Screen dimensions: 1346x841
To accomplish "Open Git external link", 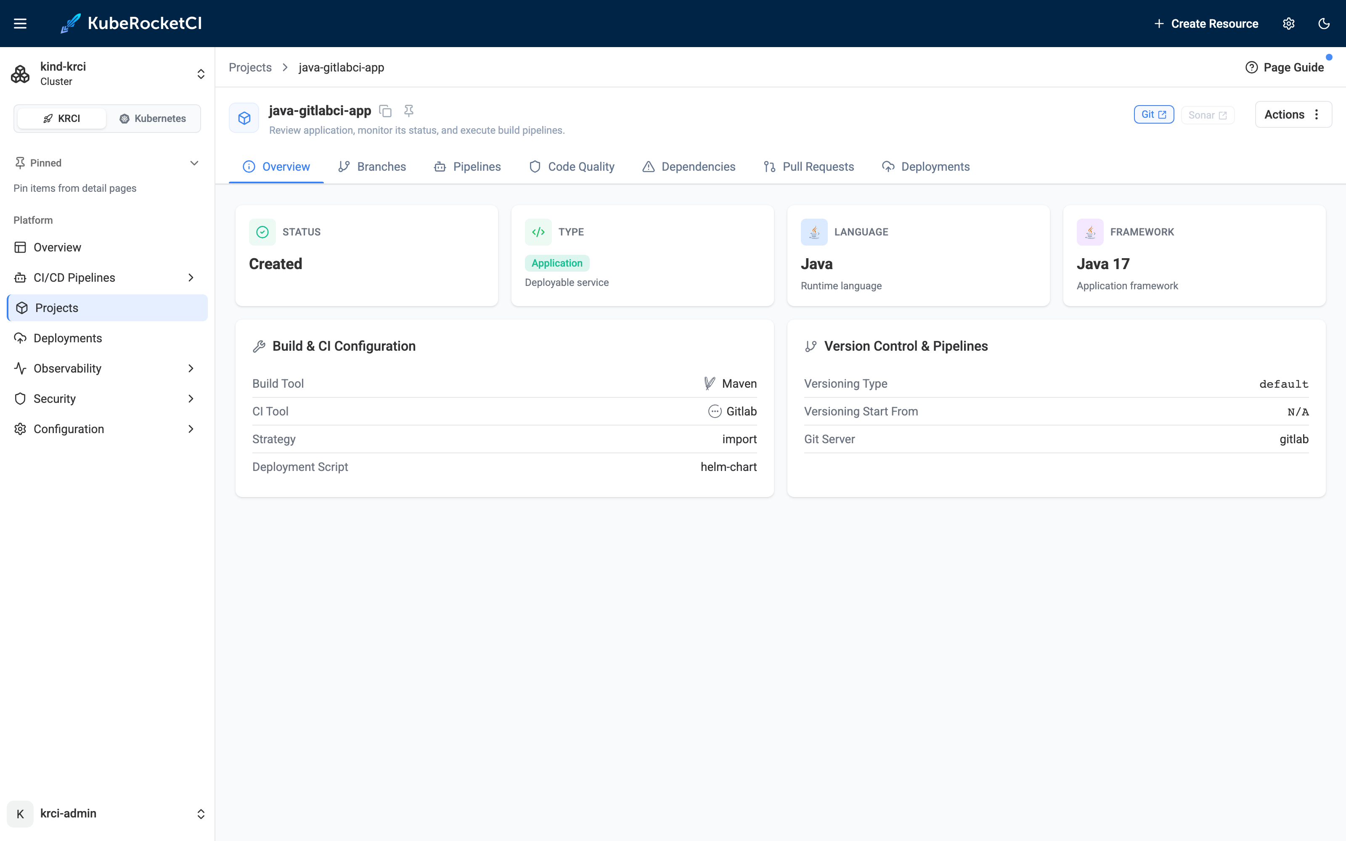I will (1153, 114).
